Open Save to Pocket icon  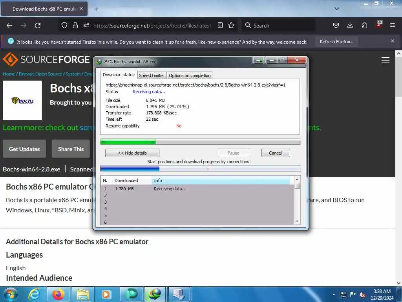(x=336, y=26)
